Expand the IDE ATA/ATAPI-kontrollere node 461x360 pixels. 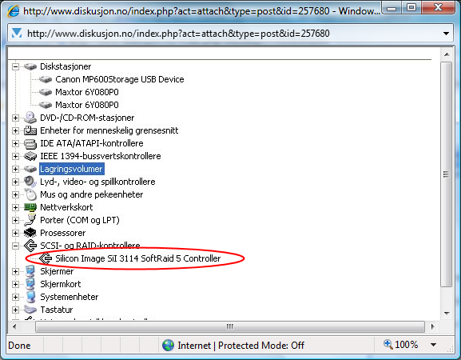coord(16,144)
